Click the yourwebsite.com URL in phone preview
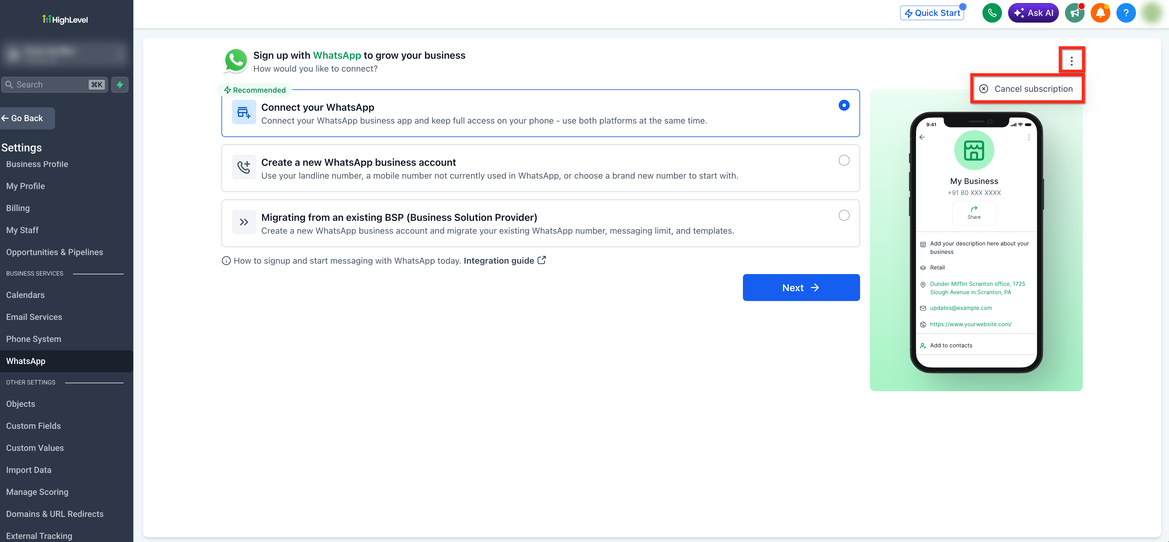Image resolution: width=1169 pixels, height=542 pixels. click(971, 324)
